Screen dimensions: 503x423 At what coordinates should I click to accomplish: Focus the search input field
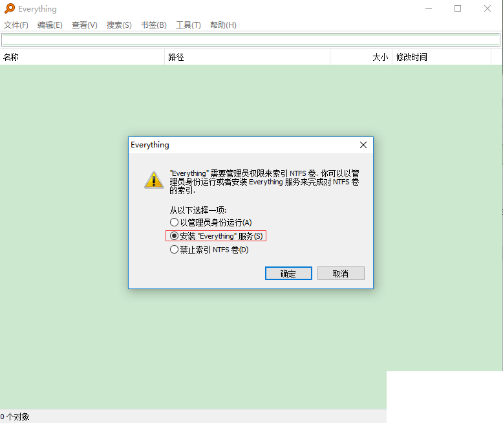click(x=251, y=40)
